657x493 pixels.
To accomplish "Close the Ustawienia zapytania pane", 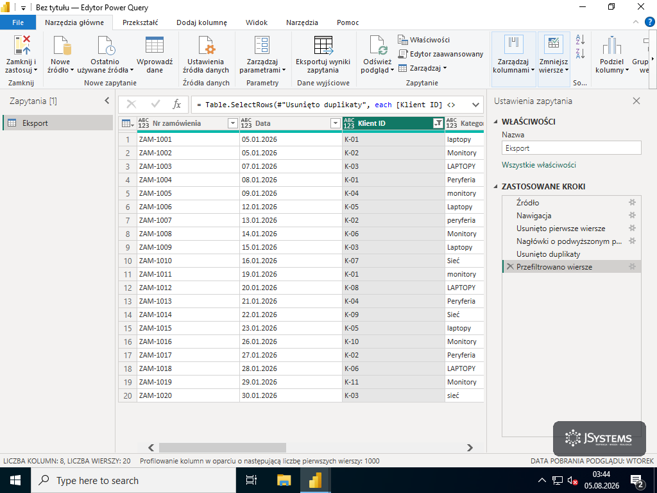I will (636, 101).
